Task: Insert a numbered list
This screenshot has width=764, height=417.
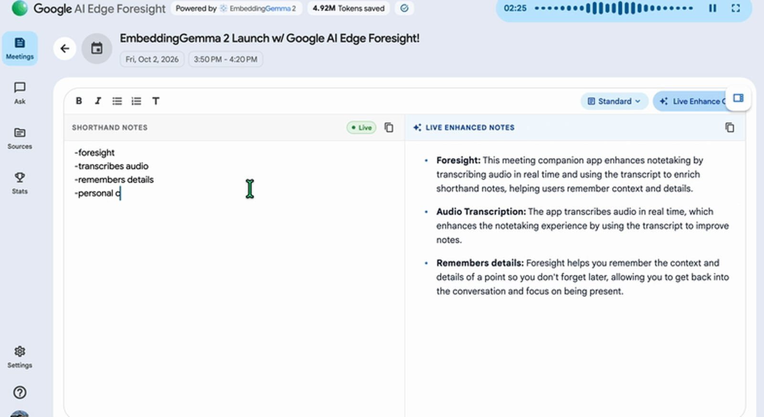Action: 137,101
